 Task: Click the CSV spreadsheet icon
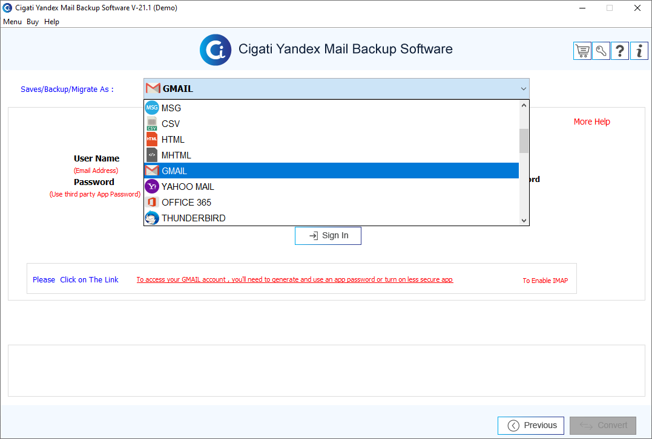pos(152,123)
